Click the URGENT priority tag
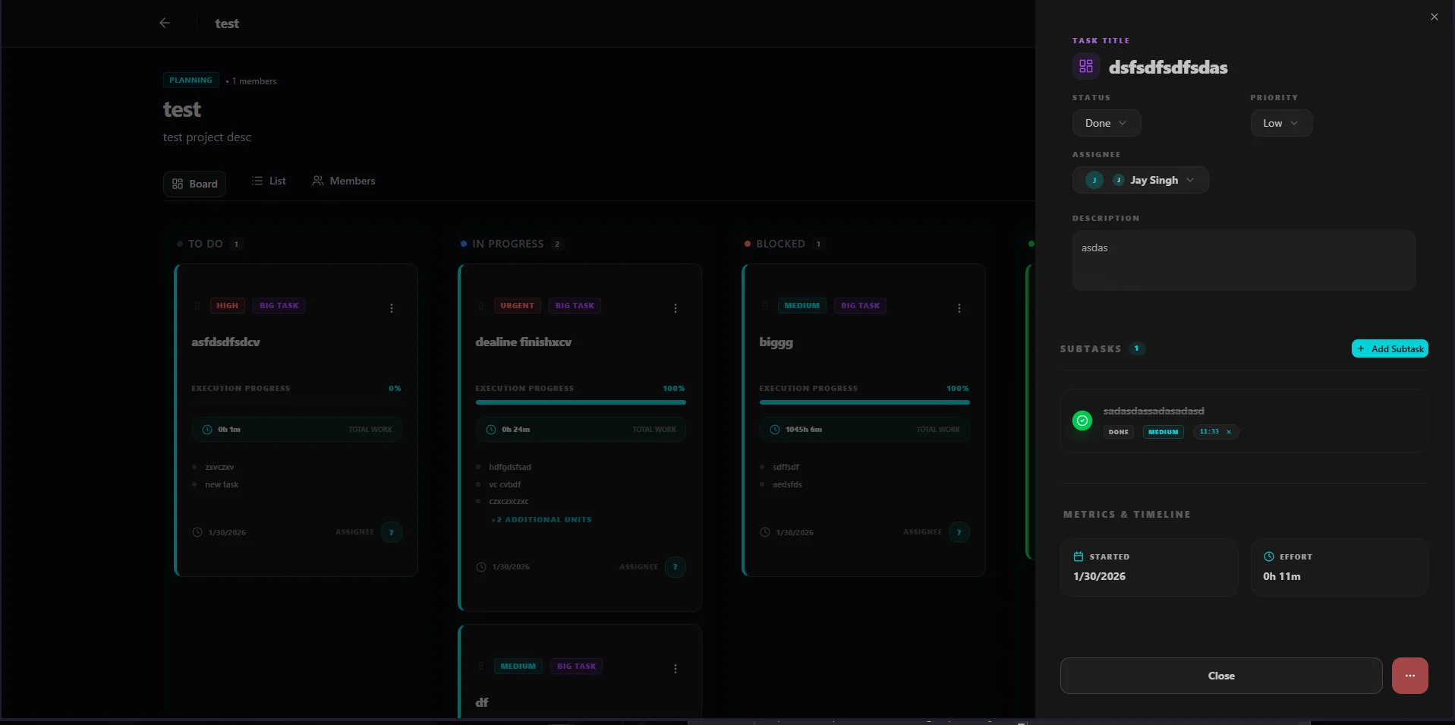The height and width of the screenshot is (725, 1455). point(517,306)
